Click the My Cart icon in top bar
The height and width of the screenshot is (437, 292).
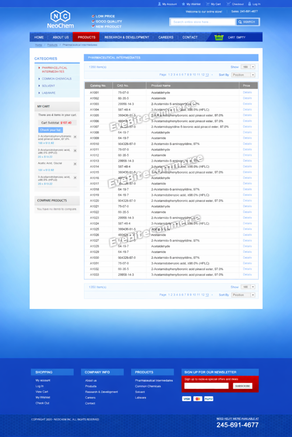[x=208, y=4]
